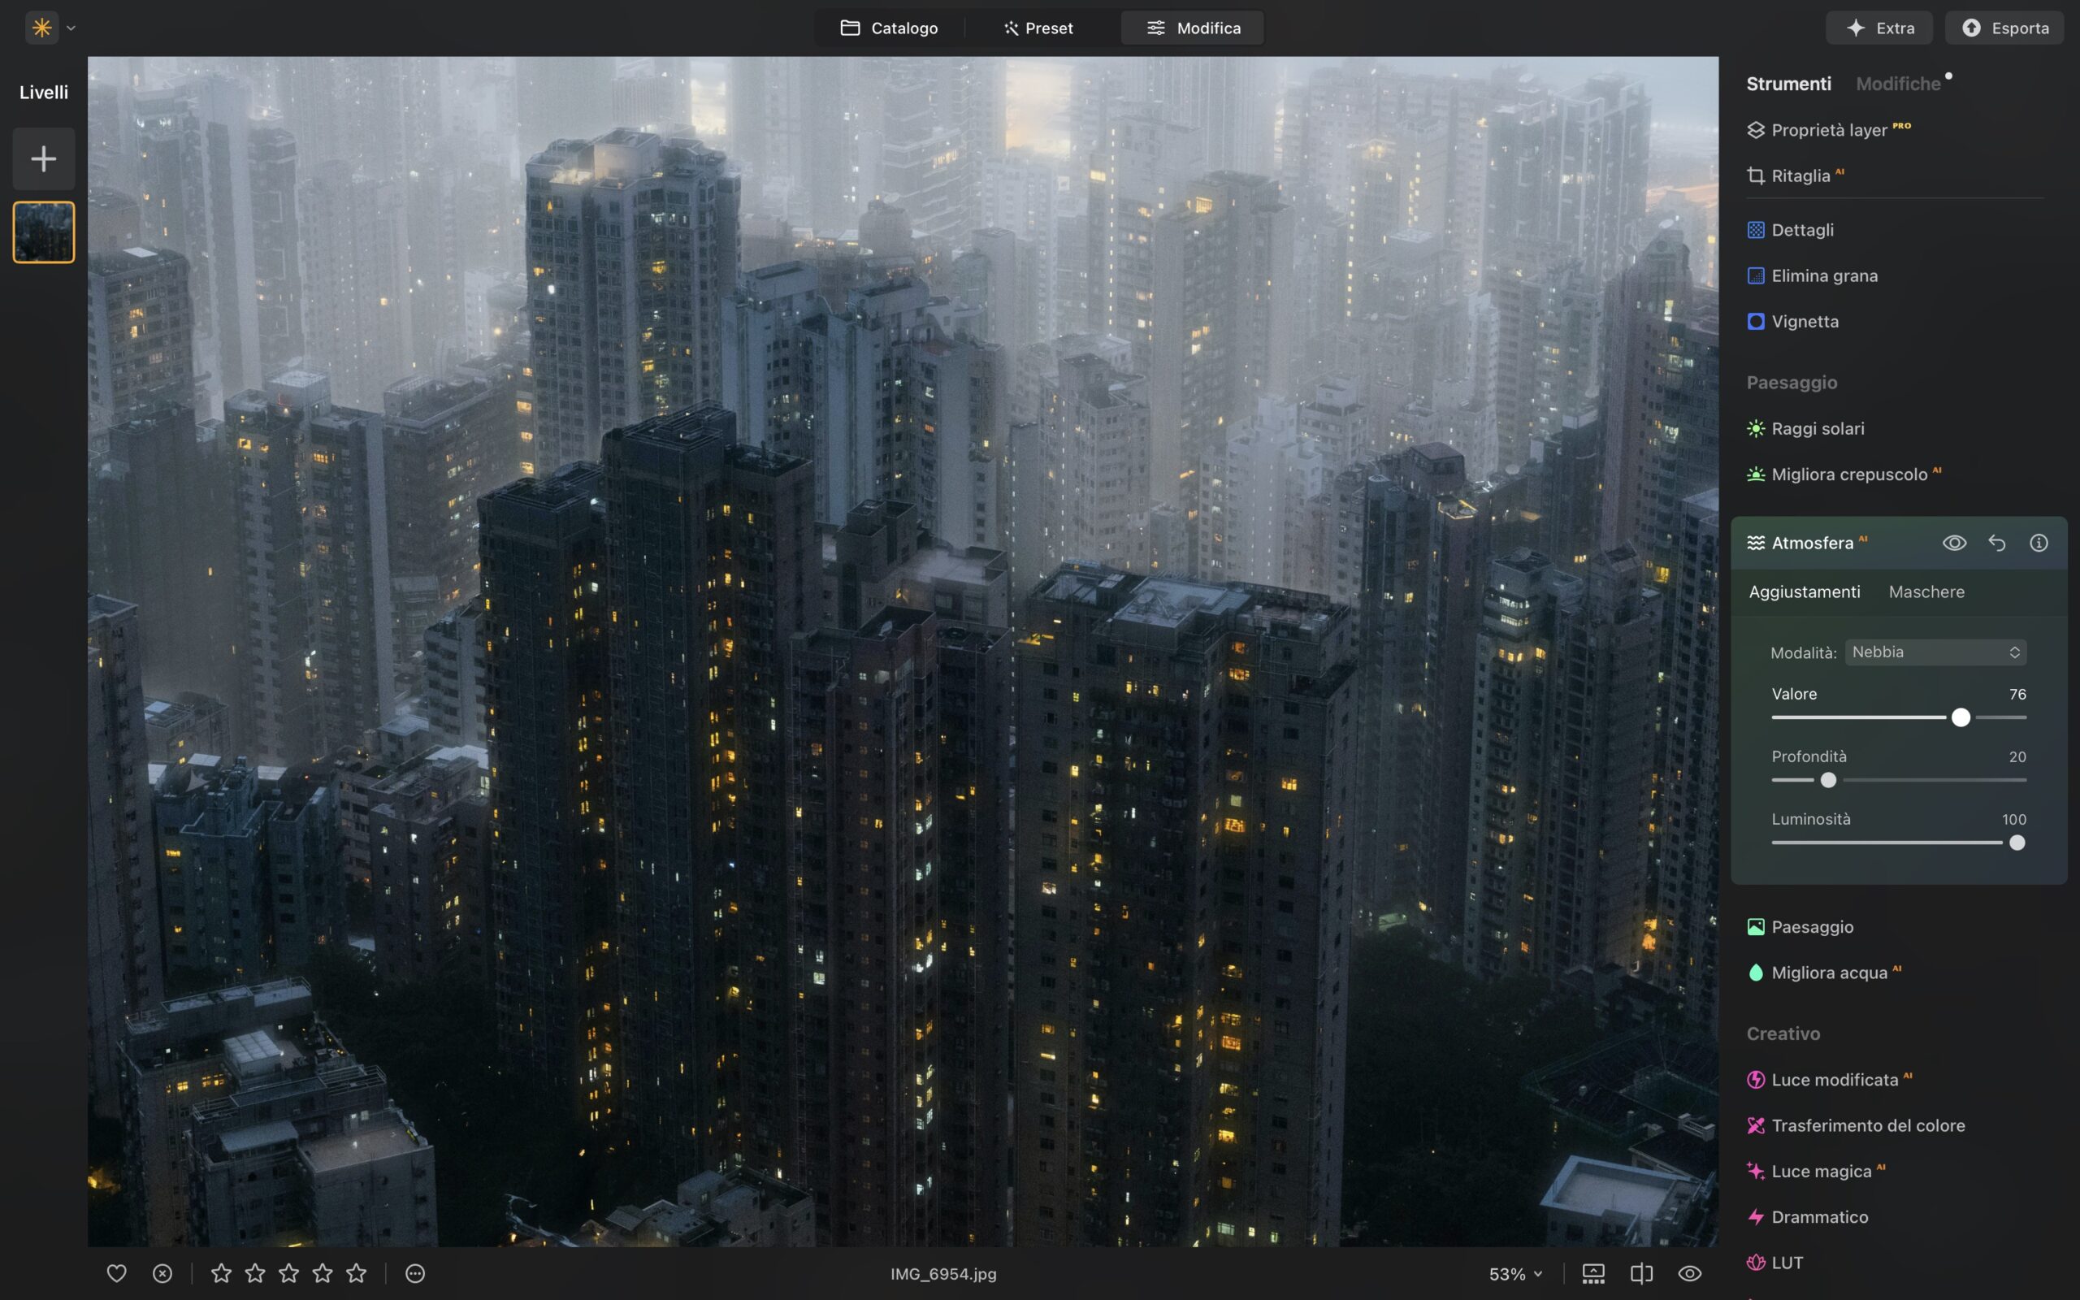This screenshot has height=1300, width=2080.
Task: Select the layer thumbnail in Livelli
Action: 43,232
